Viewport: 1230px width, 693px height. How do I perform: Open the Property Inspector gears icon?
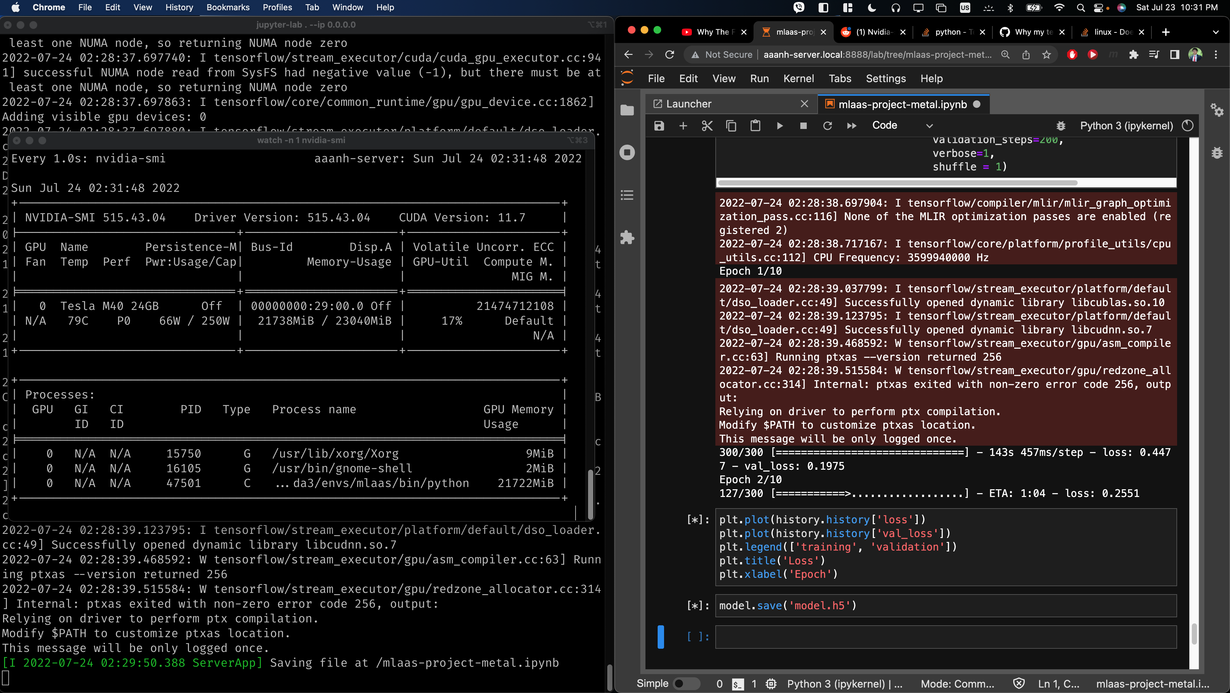[x=1217, y=110]
